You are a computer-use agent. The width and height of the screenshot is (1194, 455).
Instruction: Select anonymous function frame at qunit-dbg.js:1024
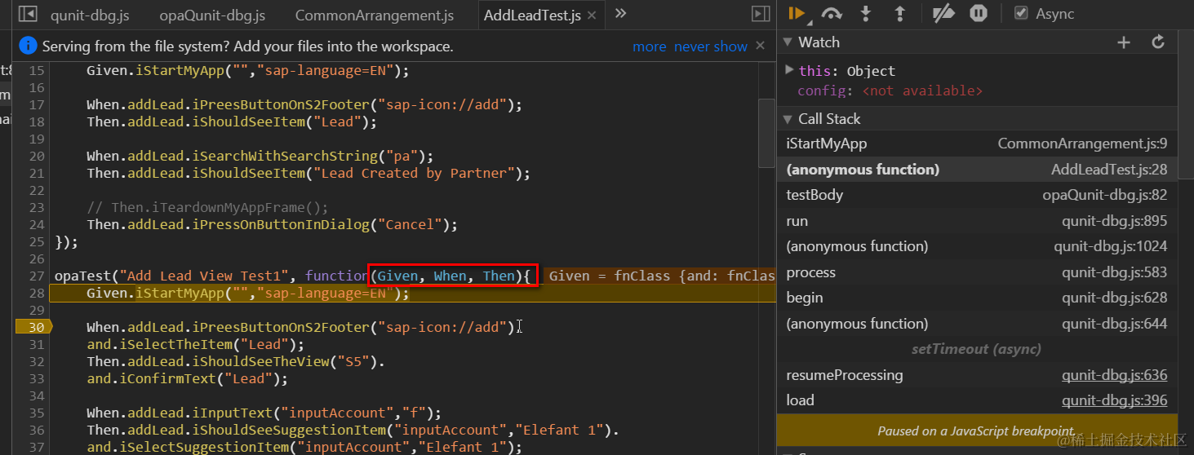977,246
